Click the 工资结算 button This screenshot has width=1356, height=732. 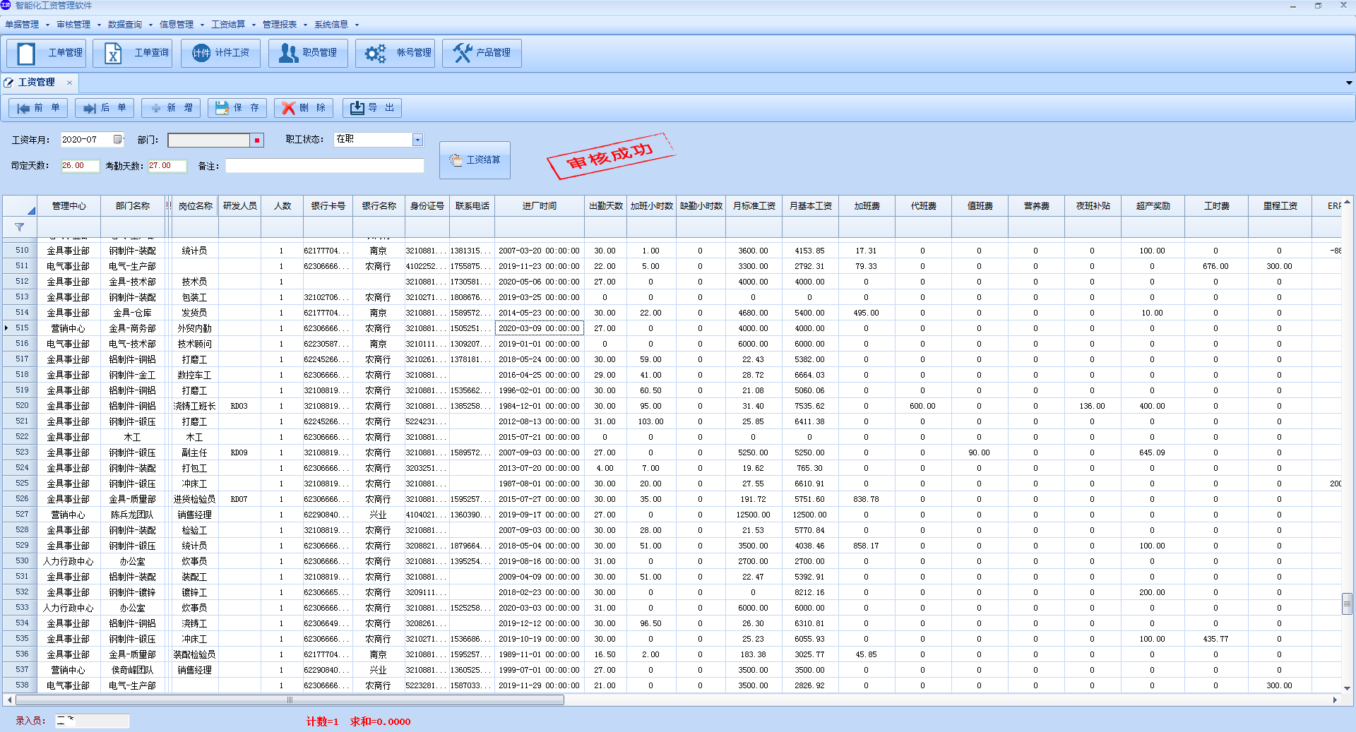475,160
